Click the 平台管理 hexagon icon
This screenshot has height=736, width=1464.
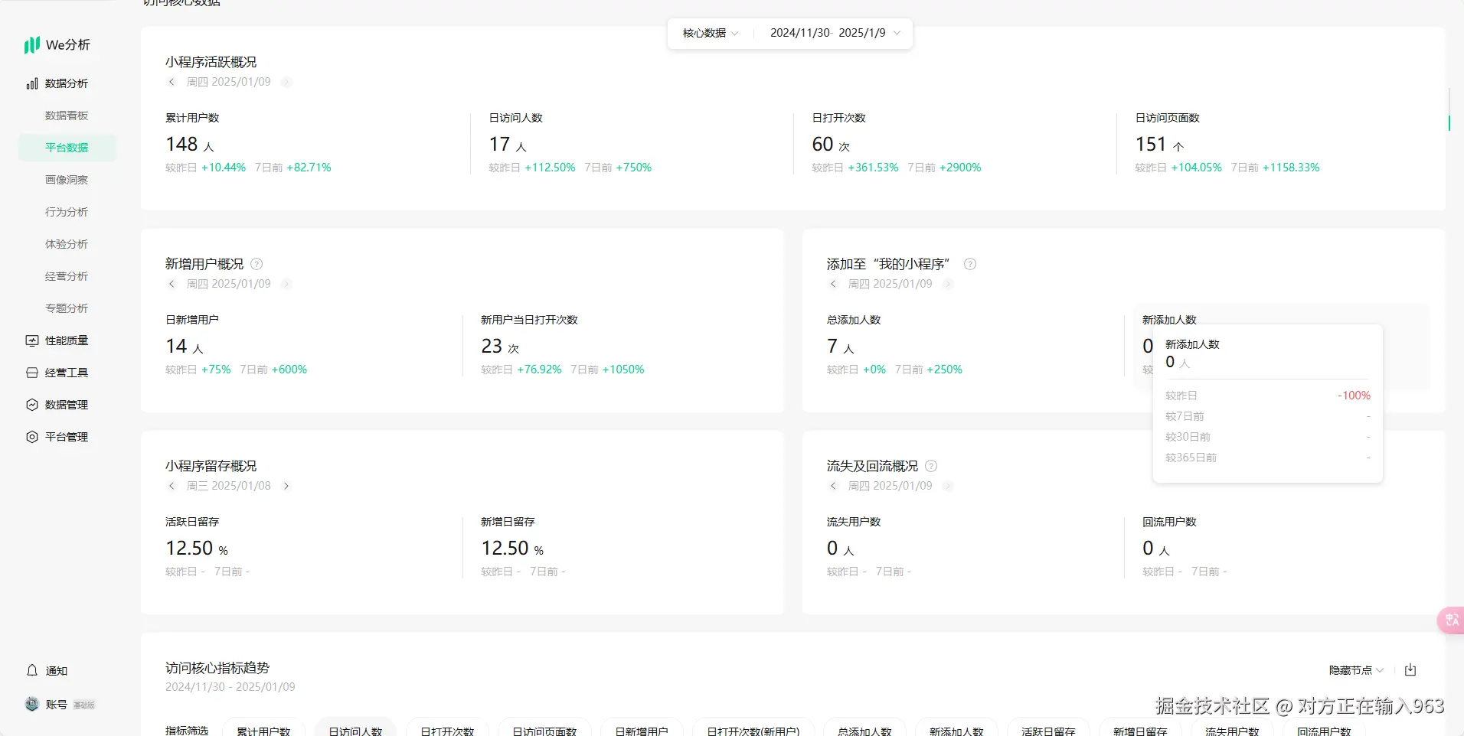[31, 437]
